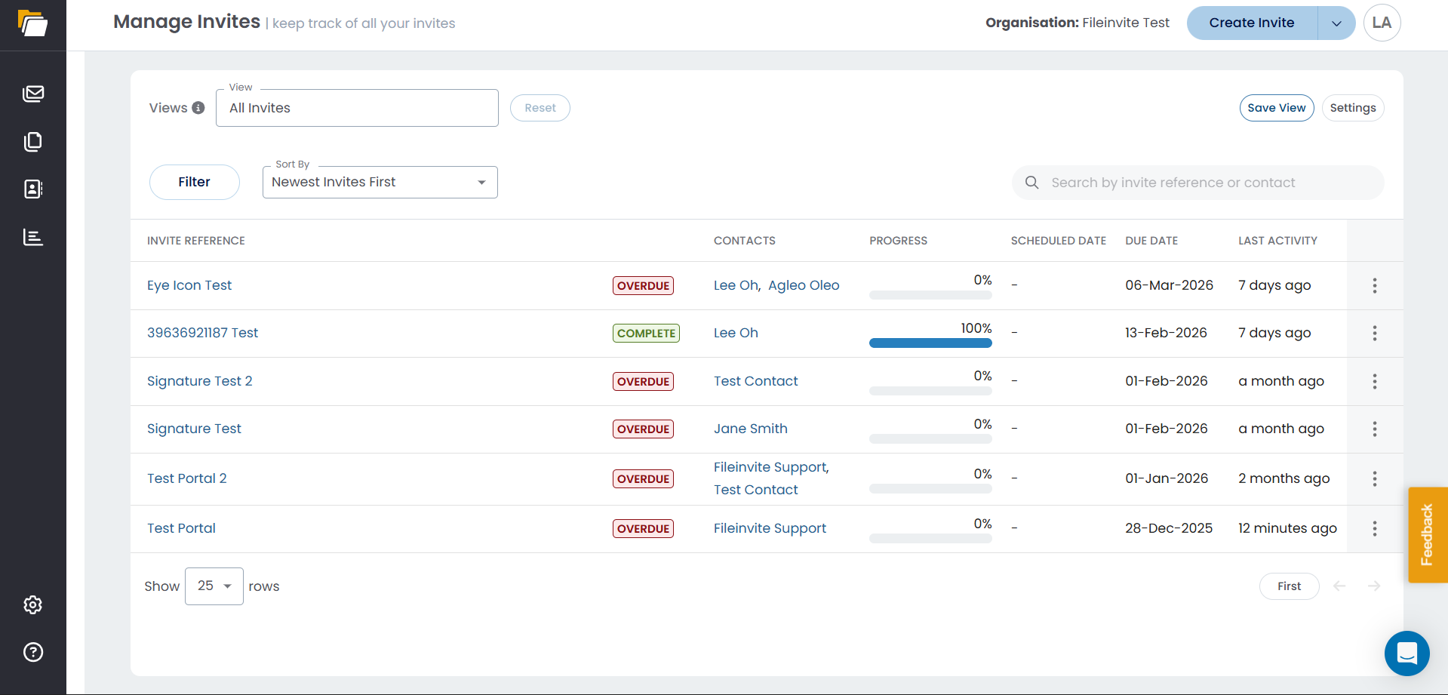The width and height of the screenshot is (1448, 695).
Task: Click the Views info icon
Action: [x=198, y=108]
